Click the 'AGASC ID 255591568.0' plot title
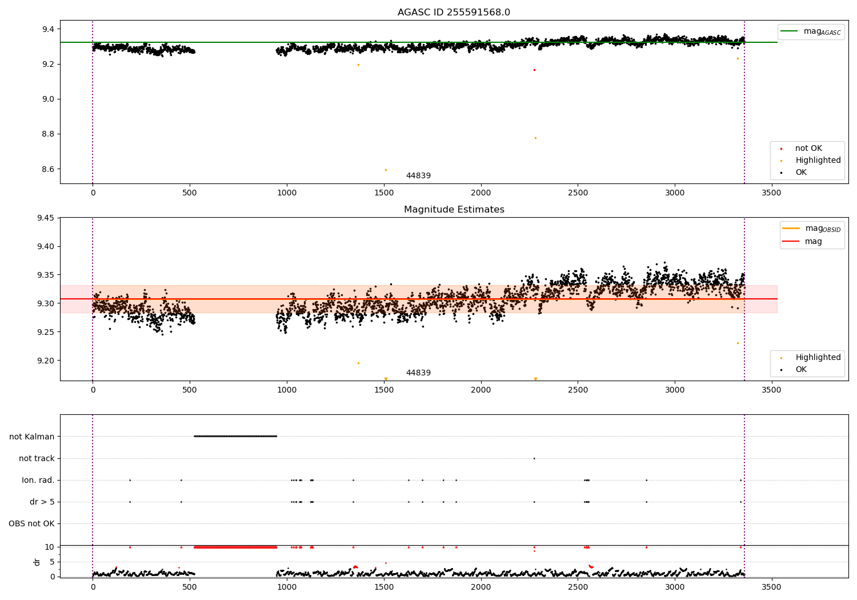857x600 pixels. pyautogui.click(x=454, y=13)
